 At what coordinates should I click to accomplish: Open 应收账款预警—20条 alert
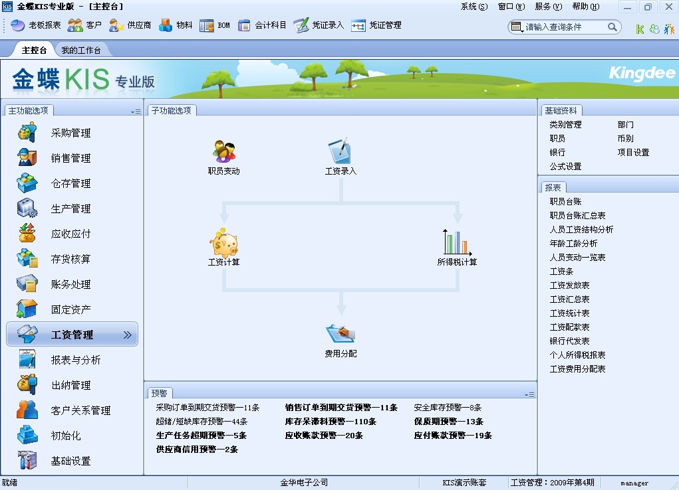pyautogui.click(x=324, y=436)
